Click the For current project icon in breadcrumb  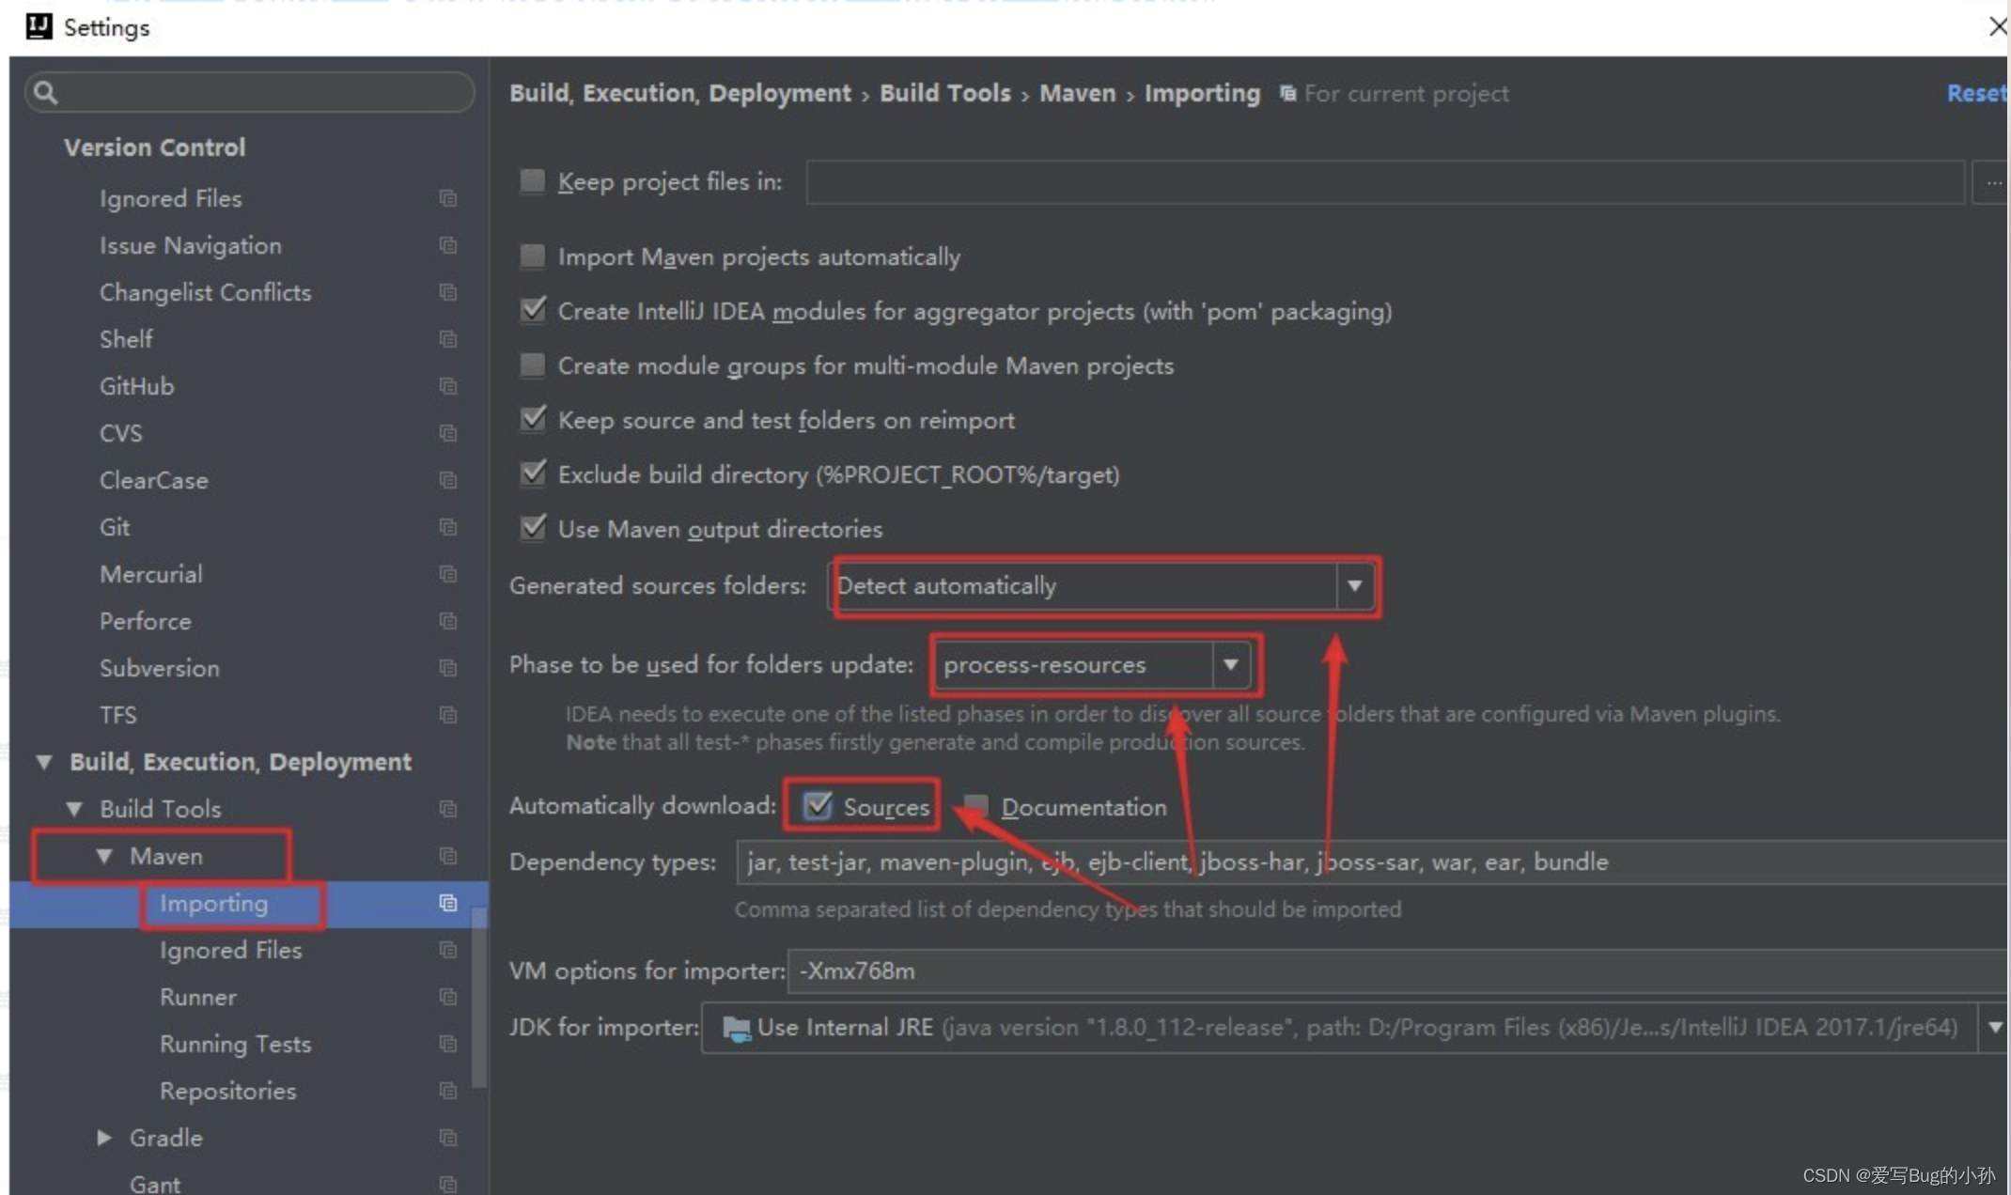1288,93
